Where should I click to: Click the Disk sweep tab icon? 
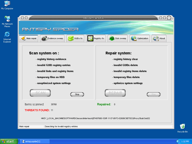coord(111,38)
